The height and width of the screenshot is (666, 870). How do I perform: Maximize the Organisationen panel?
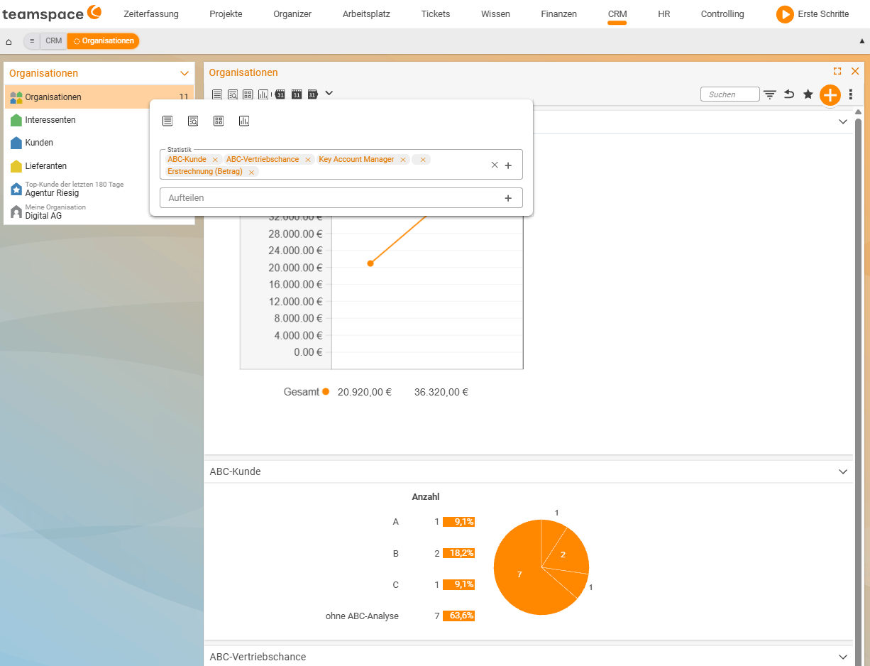point(837,72)
